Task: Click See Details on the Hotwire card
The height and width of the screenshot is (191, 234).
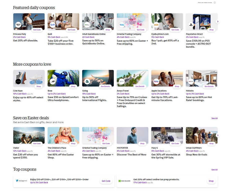Action: click(x=209, y=86)
